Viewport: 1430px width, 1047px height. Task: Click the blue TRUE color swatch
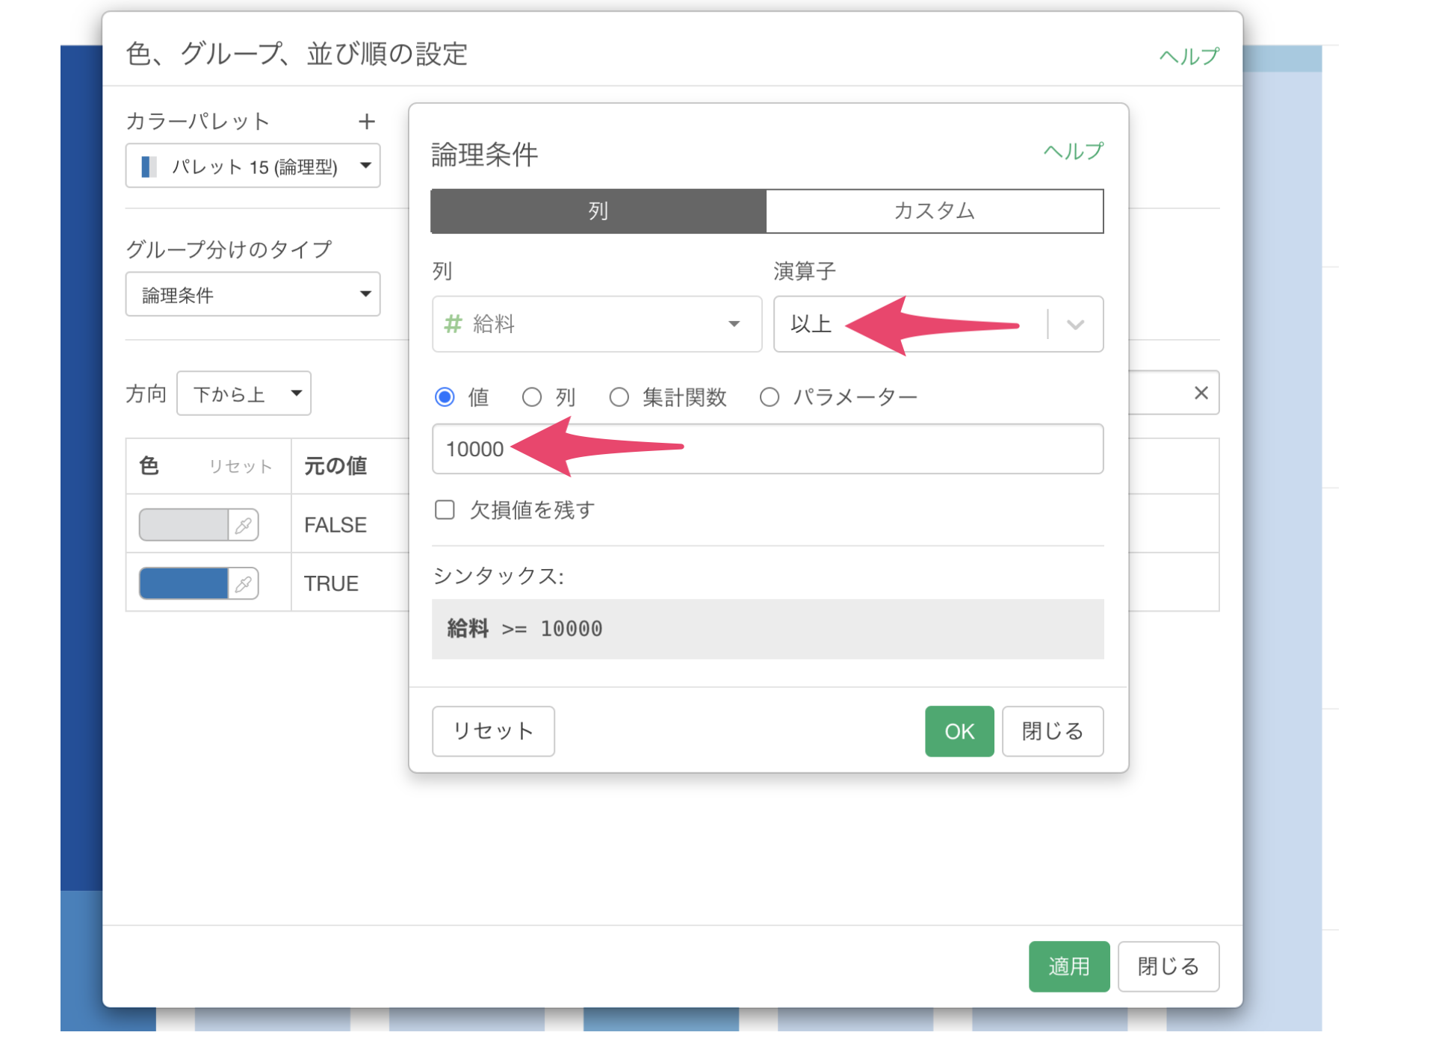[184, 583]
